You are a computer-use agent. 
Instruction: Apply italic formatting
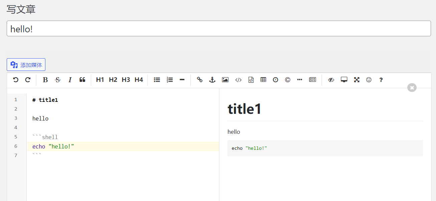[70, 80]
